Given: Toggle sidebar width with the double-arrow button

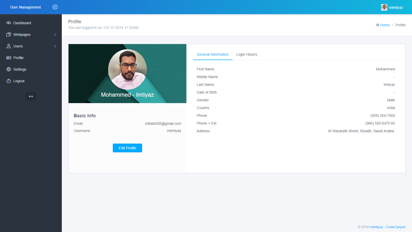Looking at the screenshot, I should [31, 96].
